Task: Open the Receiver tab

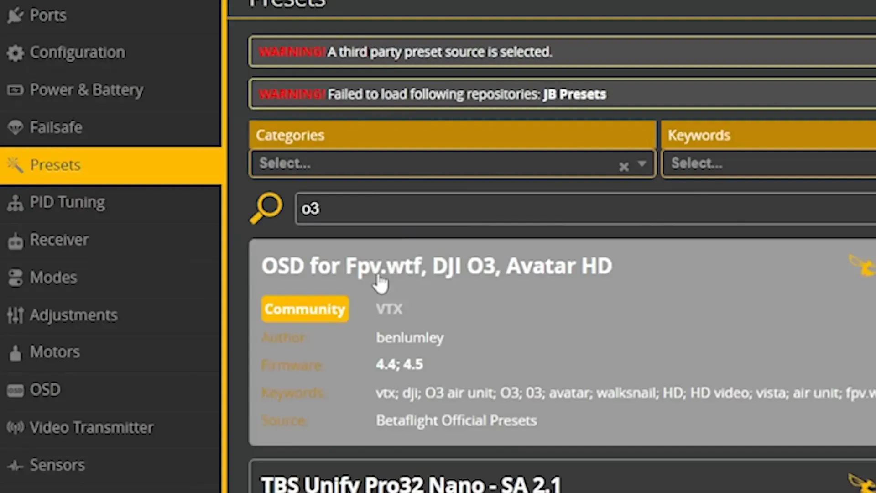Action: pos(109,240)
